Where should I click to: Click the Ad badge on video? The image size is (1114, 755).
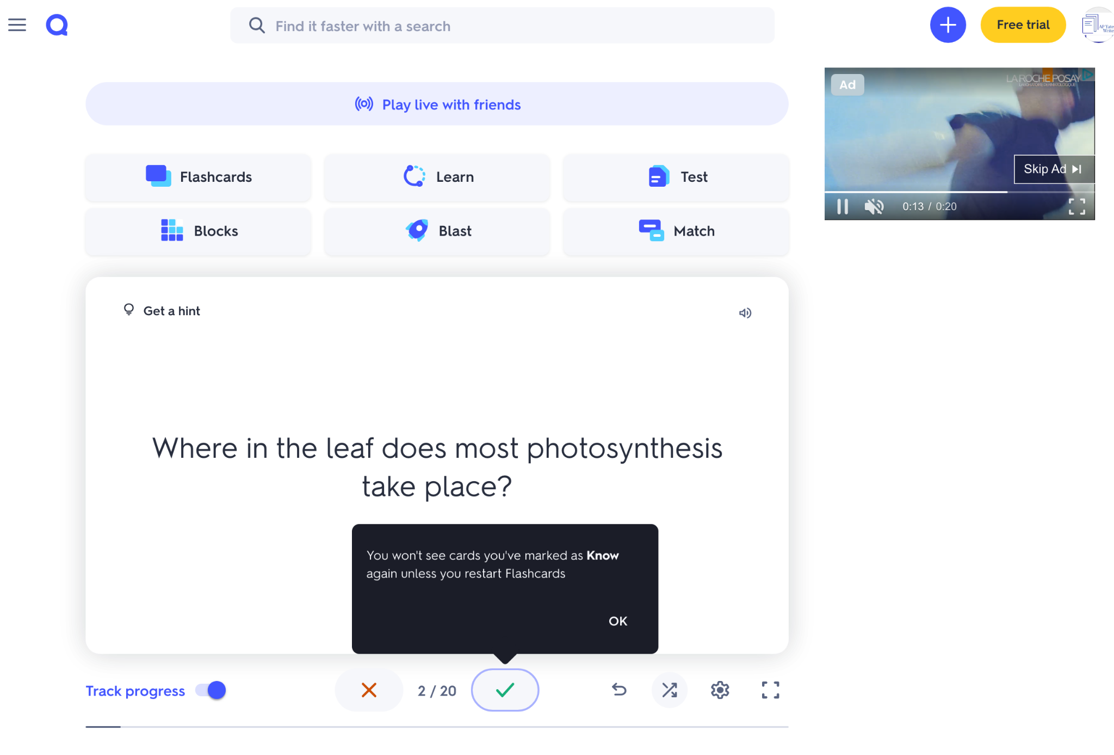pos(847,85)
